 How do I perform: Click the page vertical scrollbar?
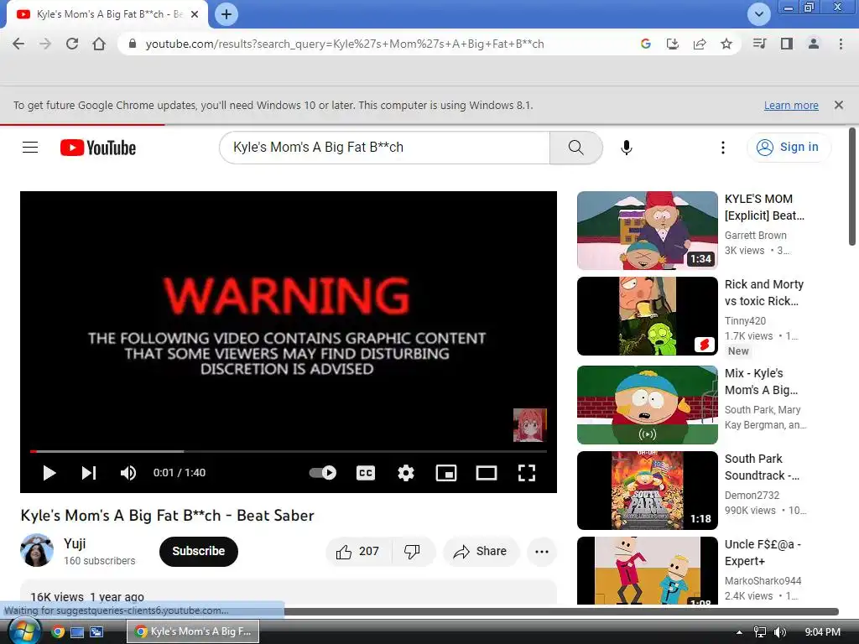852,186
